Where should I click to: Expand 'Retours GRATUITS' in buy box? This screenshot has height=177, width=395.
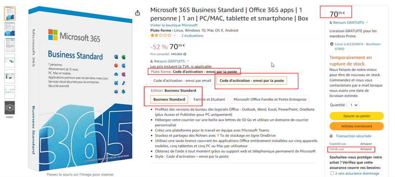367,22
